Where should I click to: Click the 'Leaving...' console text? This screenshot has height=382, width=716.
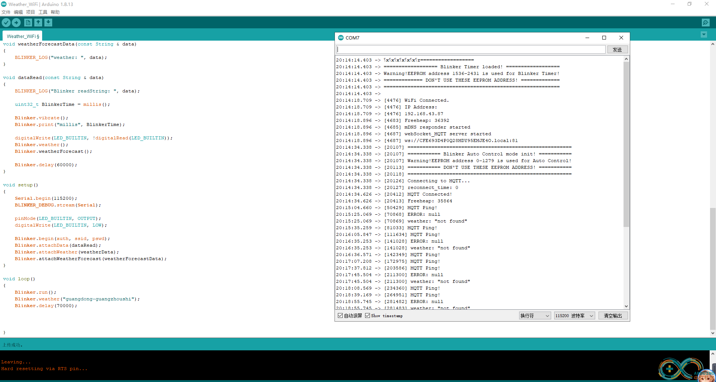pyautogui.click(x=16, y=362)
